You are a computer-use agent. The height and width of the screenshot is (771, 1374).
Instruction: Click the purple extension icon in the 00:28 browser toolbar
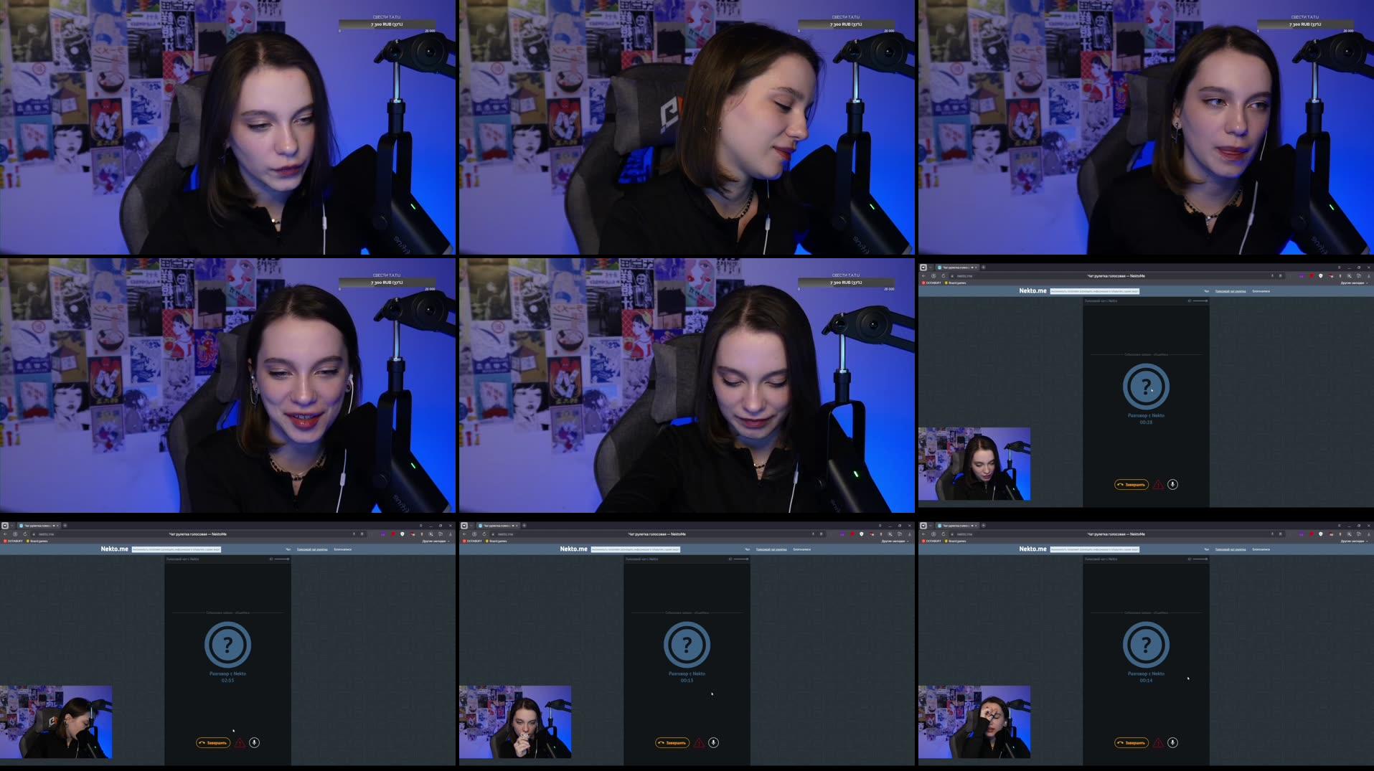click(1302, 275)
